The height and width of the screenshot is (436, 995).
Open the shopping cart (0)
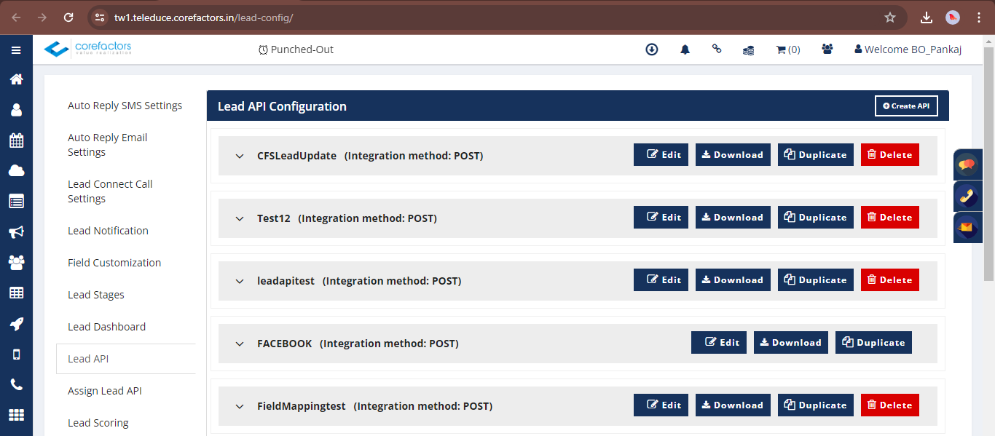(x=788, y=49)
